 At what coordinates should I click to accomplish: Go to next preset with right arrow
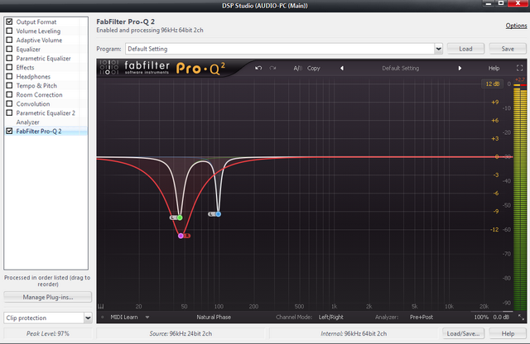click(x=460, y=68)
